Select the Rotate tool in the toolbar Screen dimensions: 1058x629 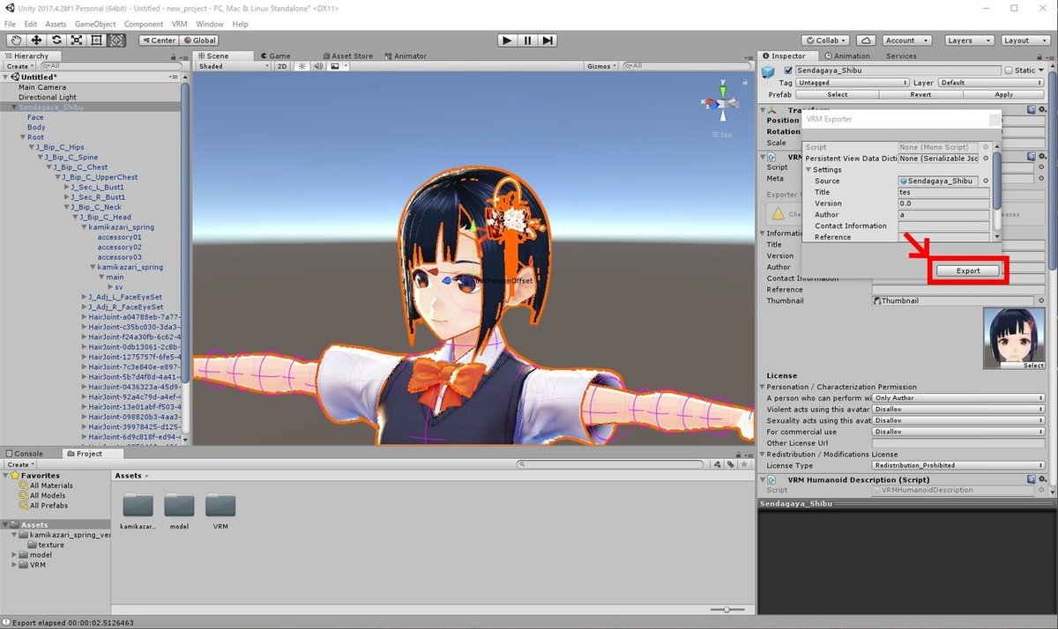click(56, 40)
